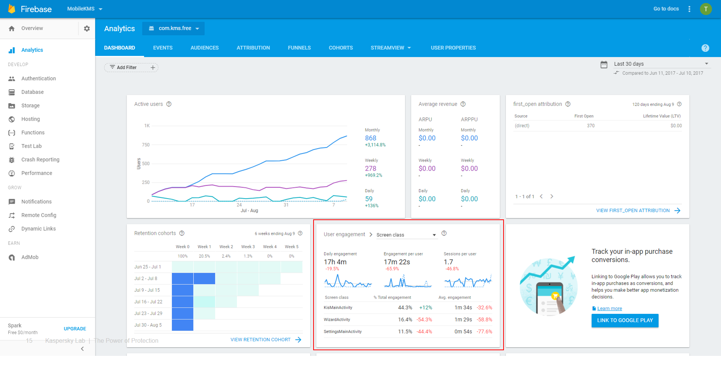Click the user account avatar T
721x369 pixels.
pyautogui.click(x=706, y=9)
